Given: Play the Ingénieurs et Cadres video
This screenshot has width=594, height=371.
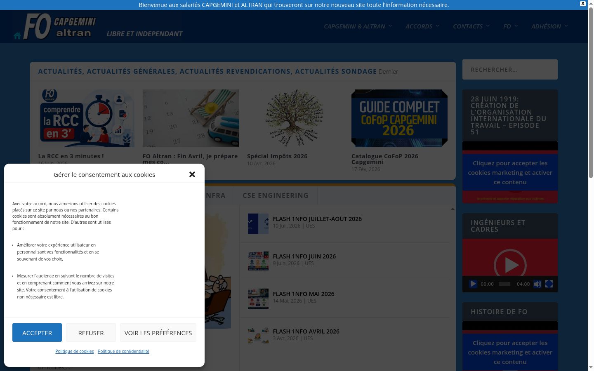Looking at the screenshot, I should coord(510,265).
